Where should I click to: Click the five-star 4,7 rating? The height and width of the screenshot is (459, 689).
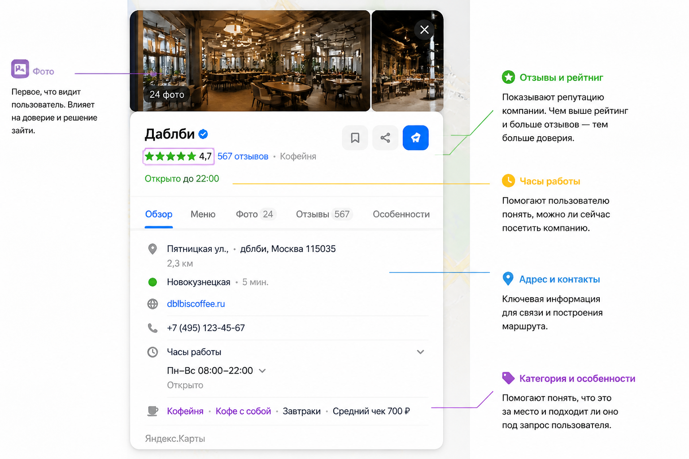click(178, 156)
